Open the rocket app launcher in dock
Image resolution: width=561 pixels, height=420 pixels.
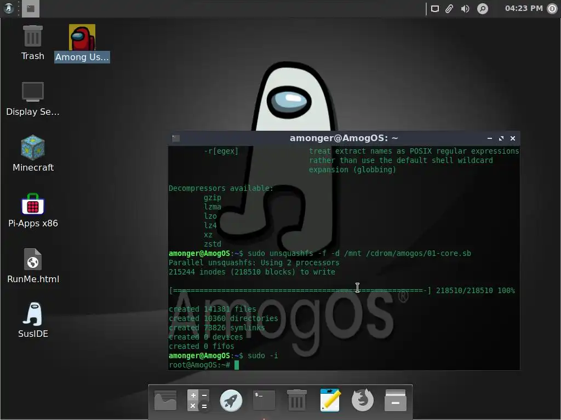231,400
